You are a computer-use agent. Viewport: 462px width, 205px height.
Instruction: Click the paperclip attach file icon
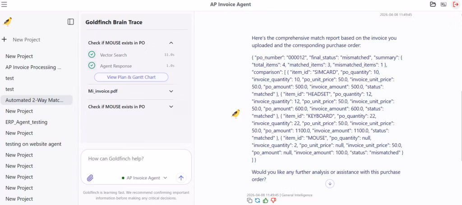pos(90,178)
